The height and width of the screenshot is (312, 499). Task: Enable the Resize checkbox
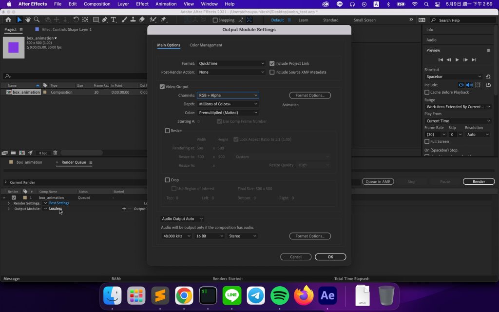click(168, 131)
